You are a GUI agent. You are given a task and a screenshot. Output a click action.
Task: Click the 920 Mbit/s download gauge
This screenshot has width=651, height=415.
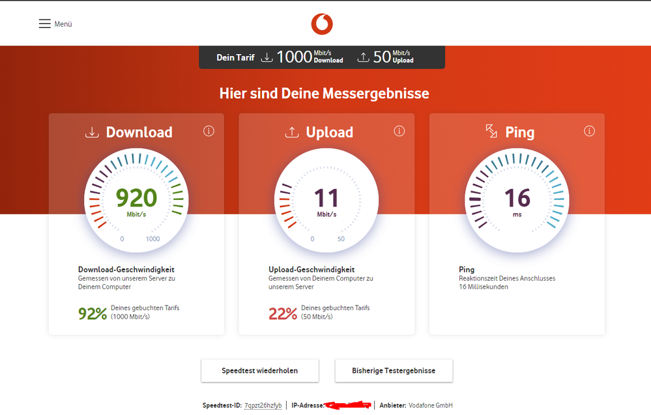[x=136, y=201]
